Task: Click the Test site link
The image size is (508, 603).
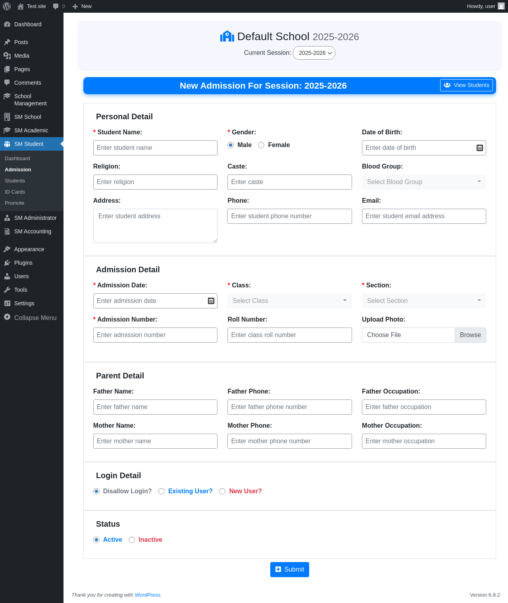Action: (32, 6)
